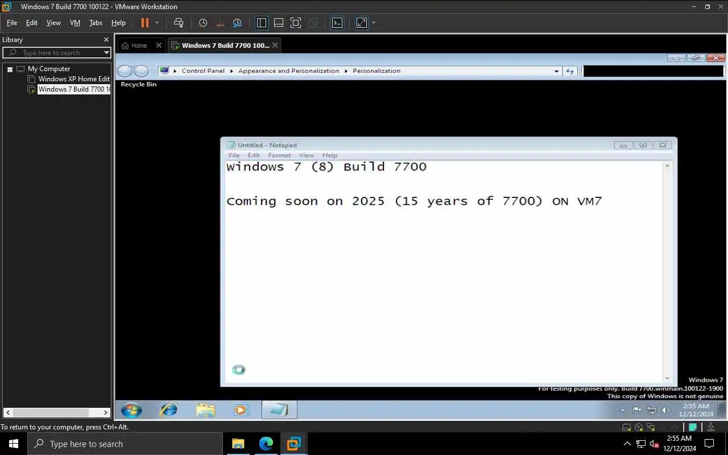This screenshot has height=455, width=728.
Task: Expand the stretch guest dropdown arrow
Action: (374, 23)
